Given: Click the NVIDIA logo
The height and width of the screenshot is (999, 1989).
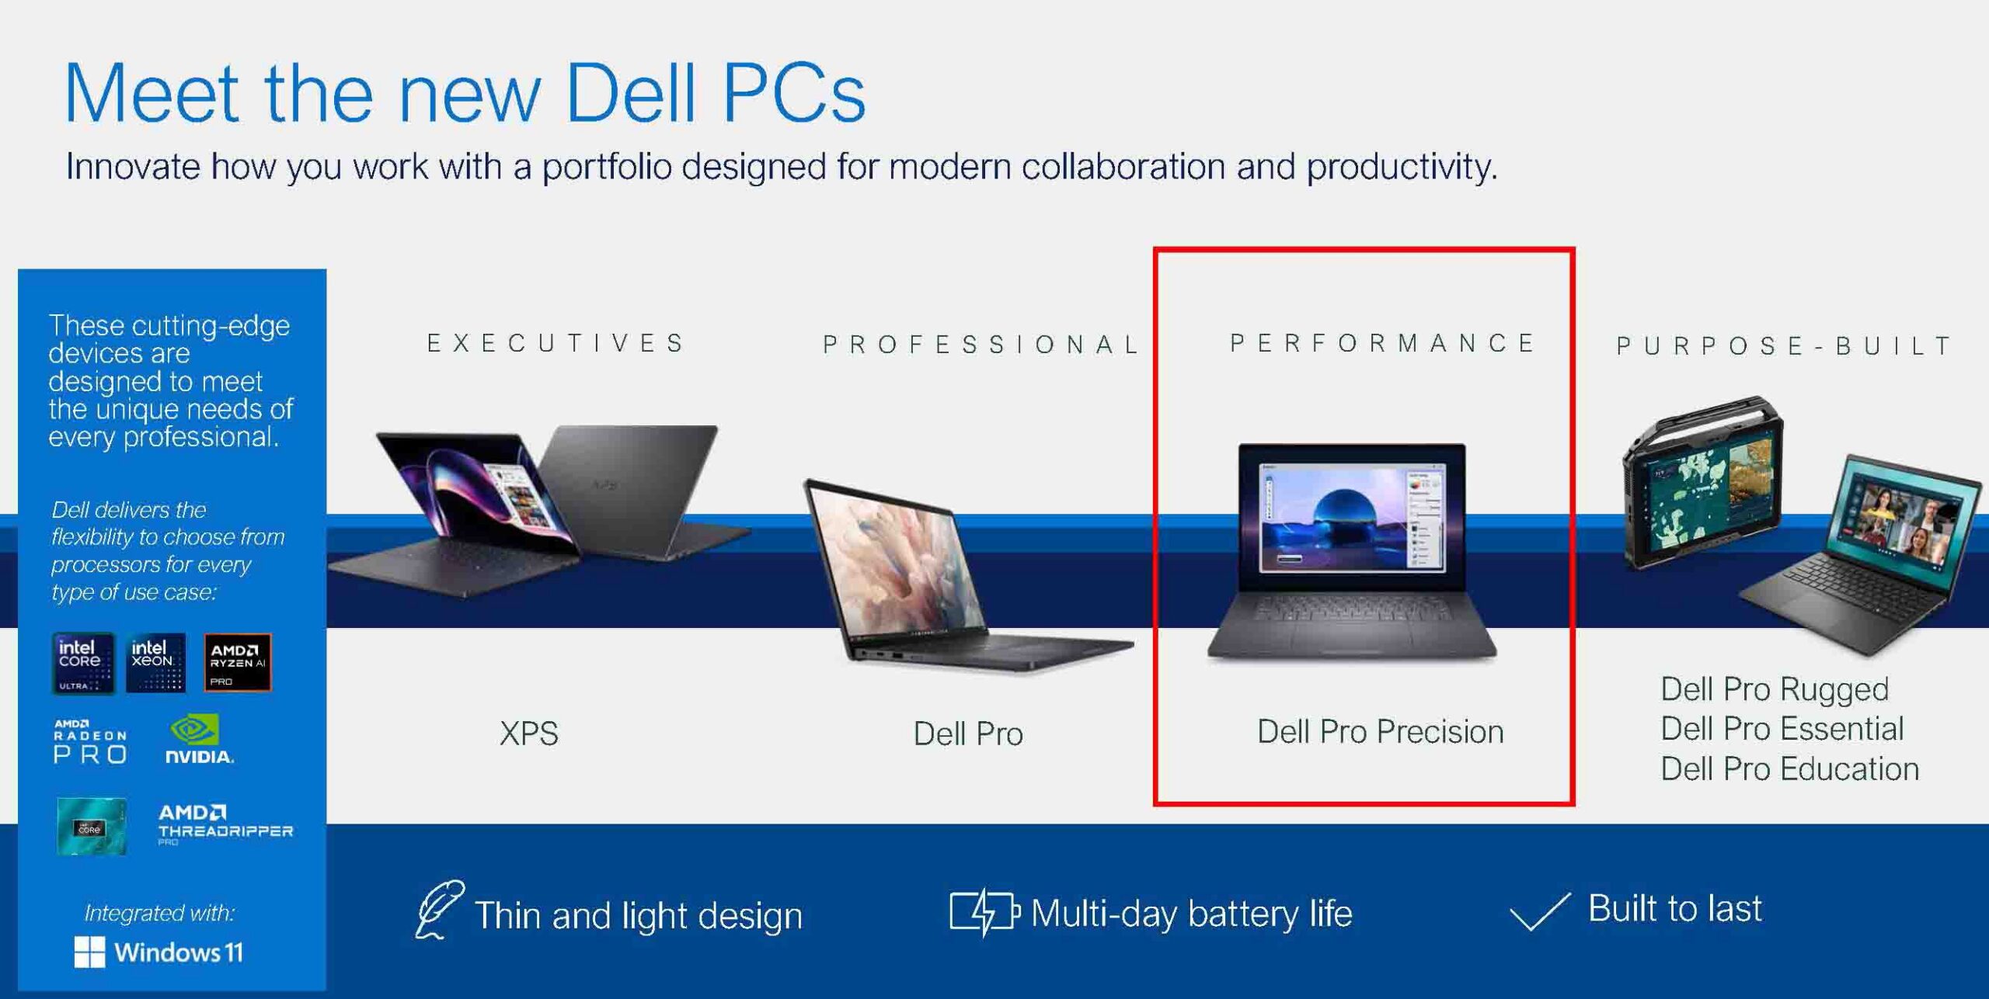Looking at the screenshot, I should click(x=200, y=740).
